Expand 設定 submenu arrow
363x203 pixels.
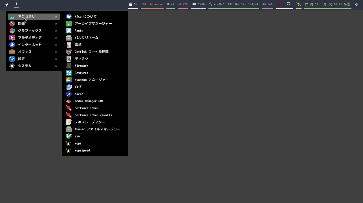pos(56,59)
